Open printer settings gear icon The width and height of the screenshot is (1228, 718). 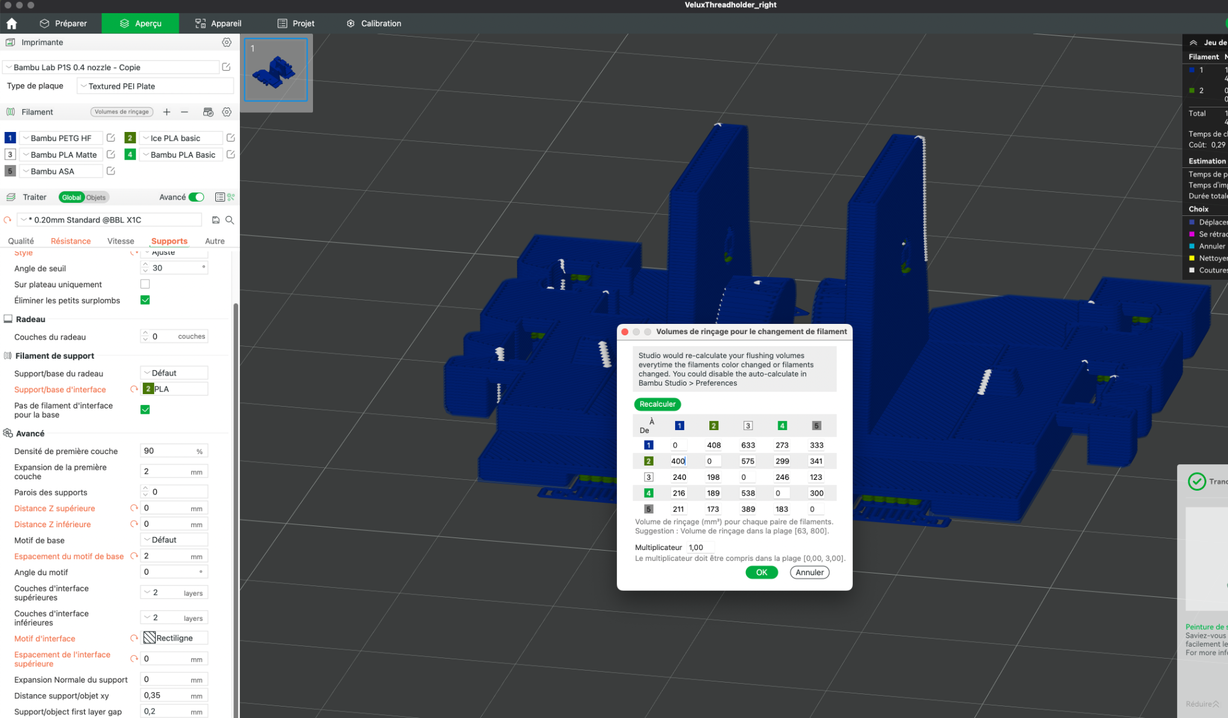[227, 43]
